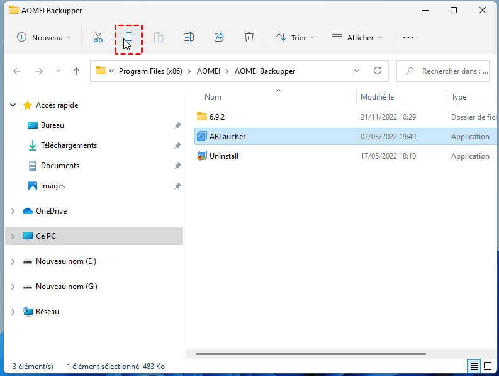This screenshot has width=499, height=376.
Task: Click the Paste clipboard icon
Action: coord(159,38)
